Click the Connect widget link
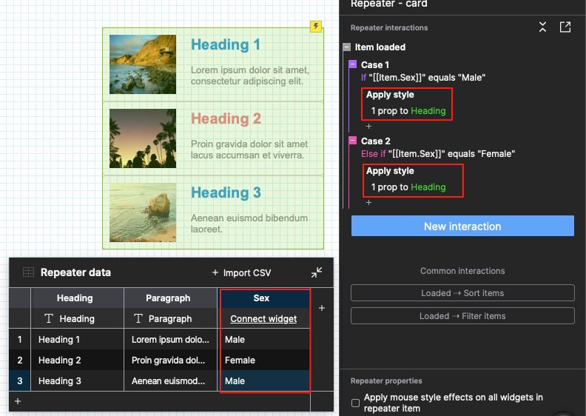This screenshot has height=416, width=586. pos(263,319)
